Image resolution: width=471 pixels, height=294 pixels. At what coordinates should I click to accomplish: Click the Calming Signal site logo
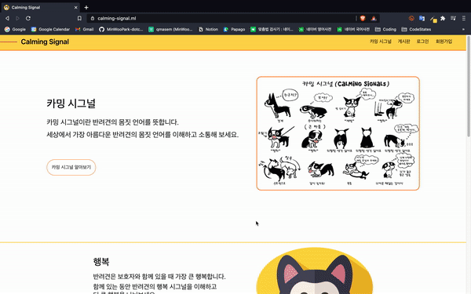pos(45,42)
